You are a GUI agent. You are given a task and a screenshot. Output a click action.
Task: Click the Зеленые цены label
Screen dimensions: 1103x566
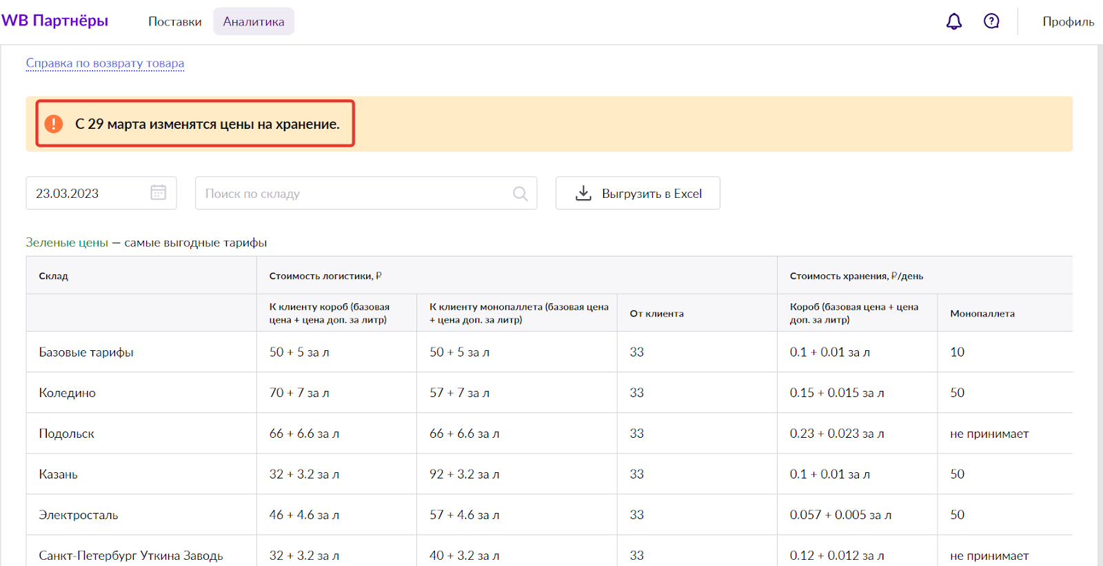[67, 243]
